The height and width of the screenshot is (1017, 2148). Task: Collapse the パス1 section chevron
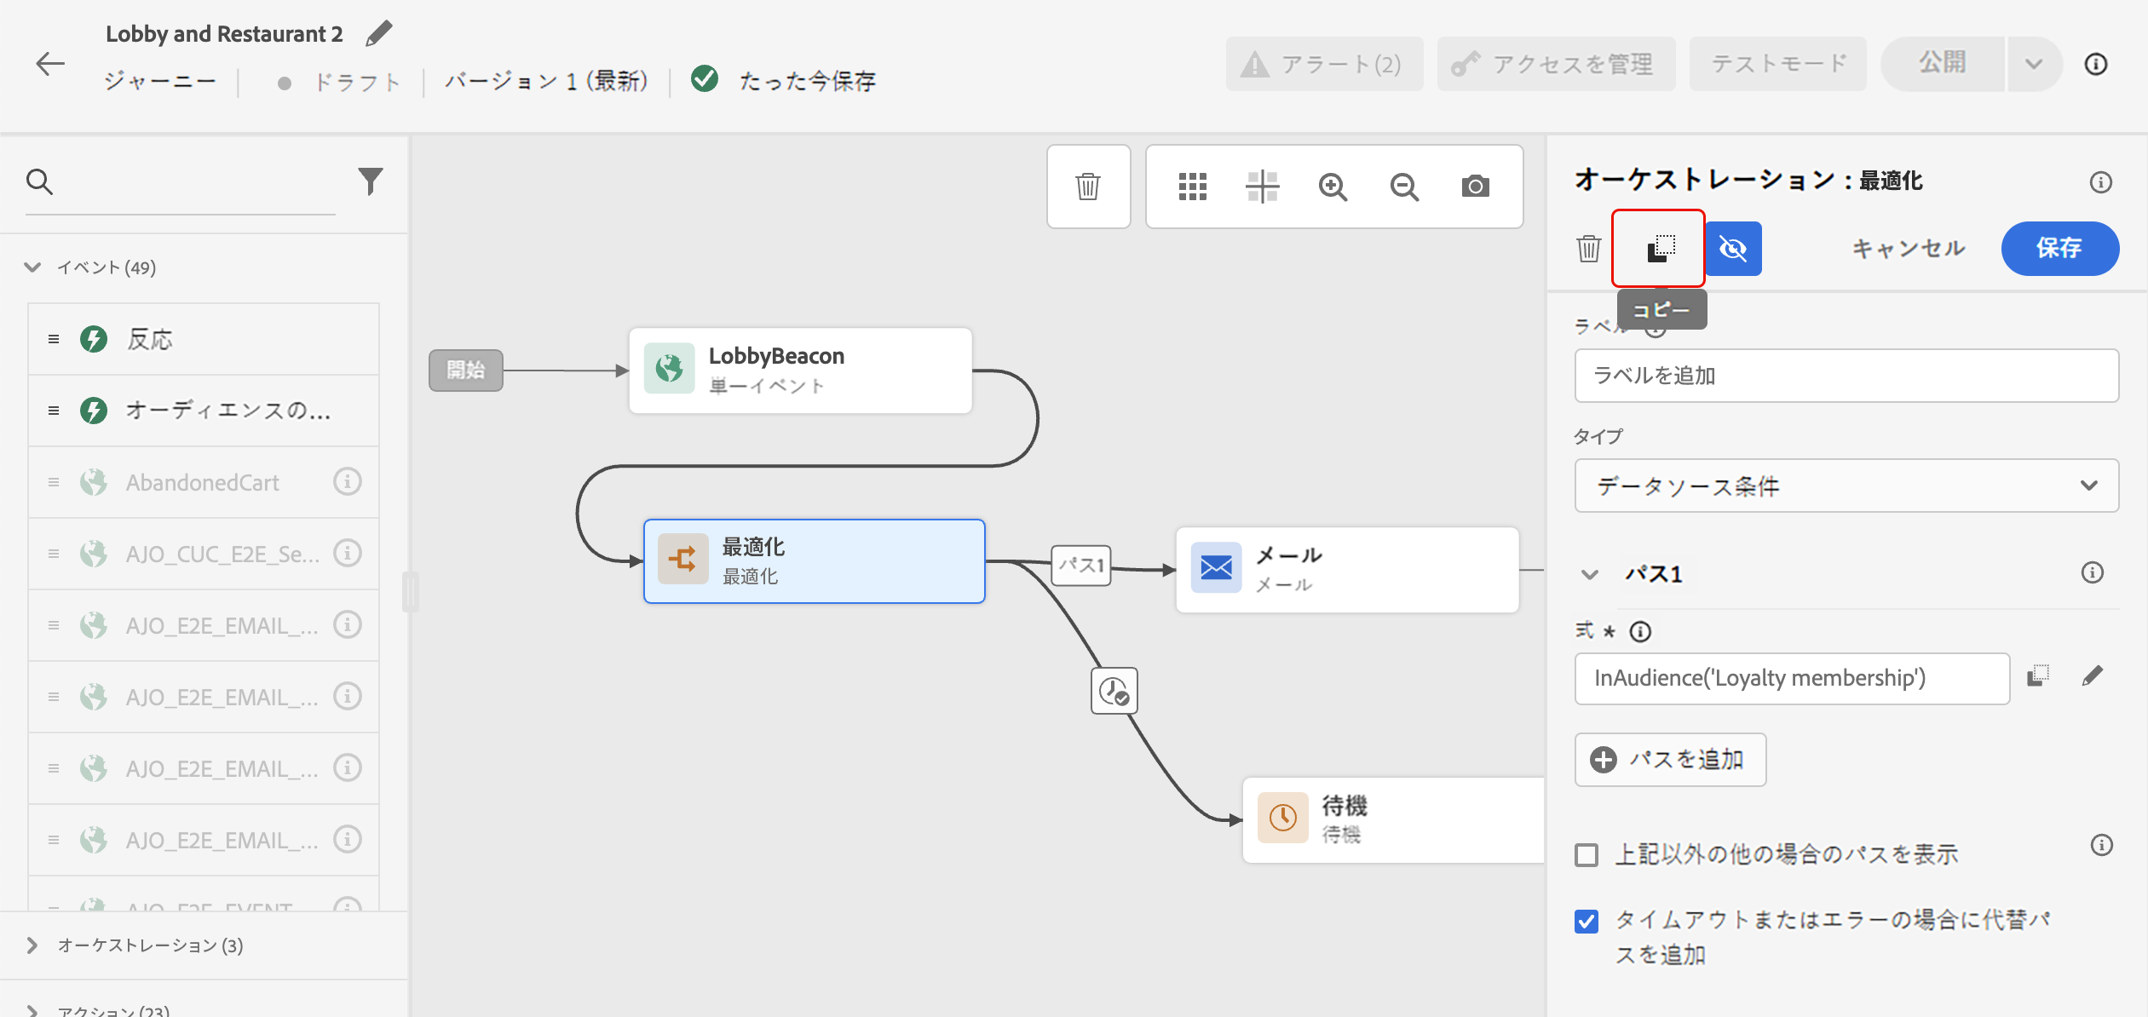[1589, 574]
